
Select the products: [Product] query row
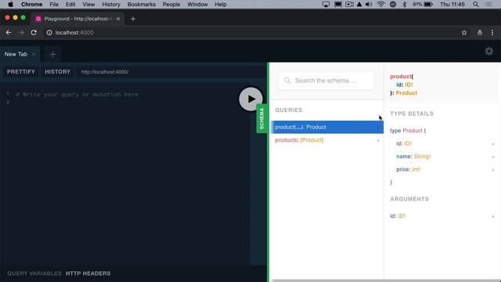pos(327,140)
